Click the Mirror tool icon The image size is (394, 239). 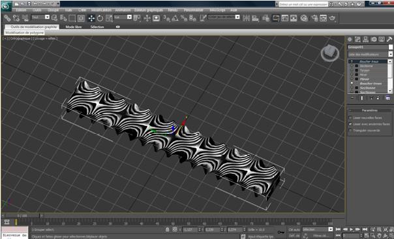point(247,18)
